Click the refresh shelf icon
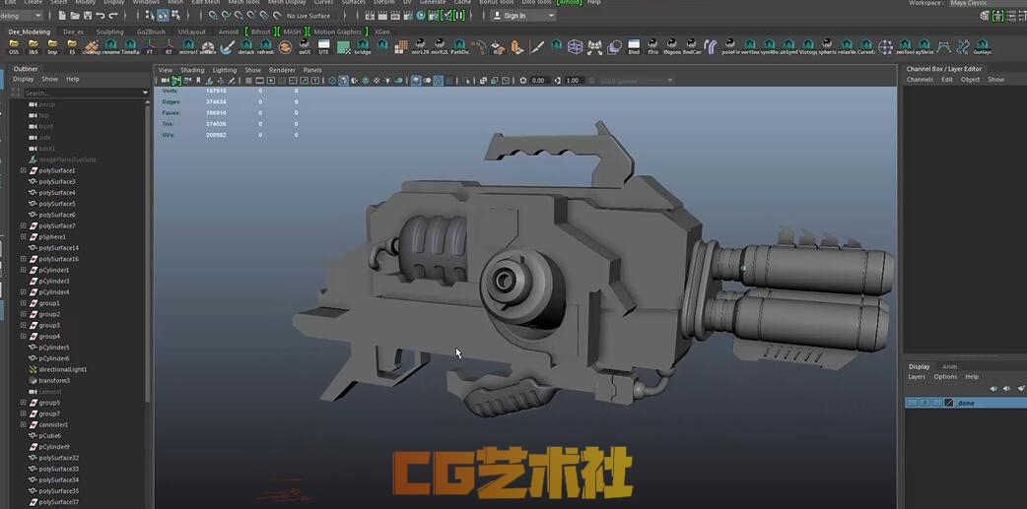1027x509 pixels. click(265, 46)
